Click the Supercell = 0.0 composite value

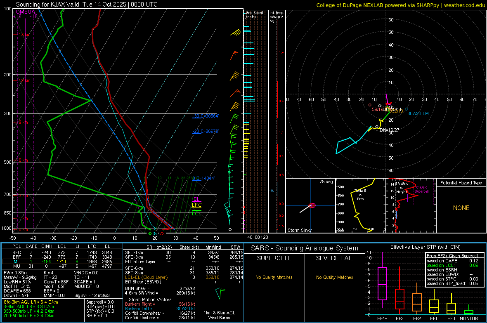click(x=100, y=302)
